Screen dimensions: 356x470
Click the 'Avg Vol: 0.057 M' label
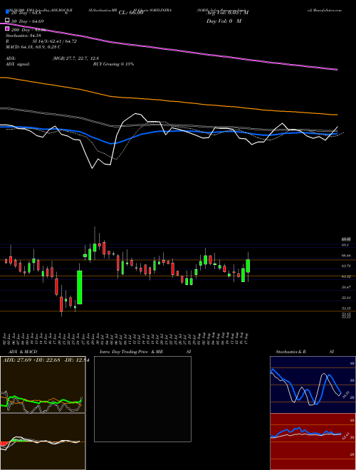(x=227, y=13)
